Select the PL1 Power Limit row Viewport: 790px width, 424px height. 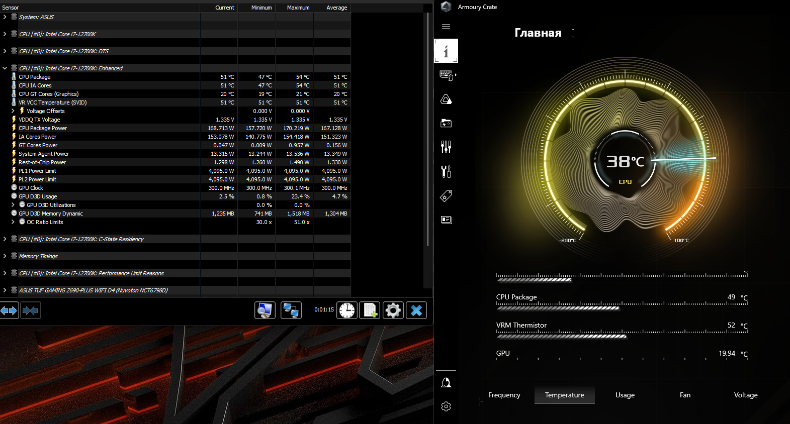click(175, 171)
